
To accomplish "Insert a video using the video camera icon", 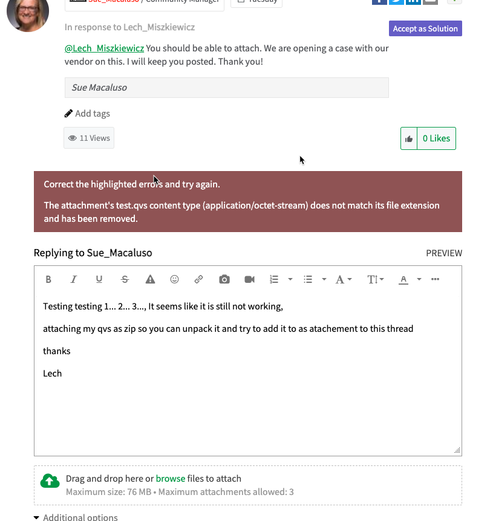I will pos(249,279).
